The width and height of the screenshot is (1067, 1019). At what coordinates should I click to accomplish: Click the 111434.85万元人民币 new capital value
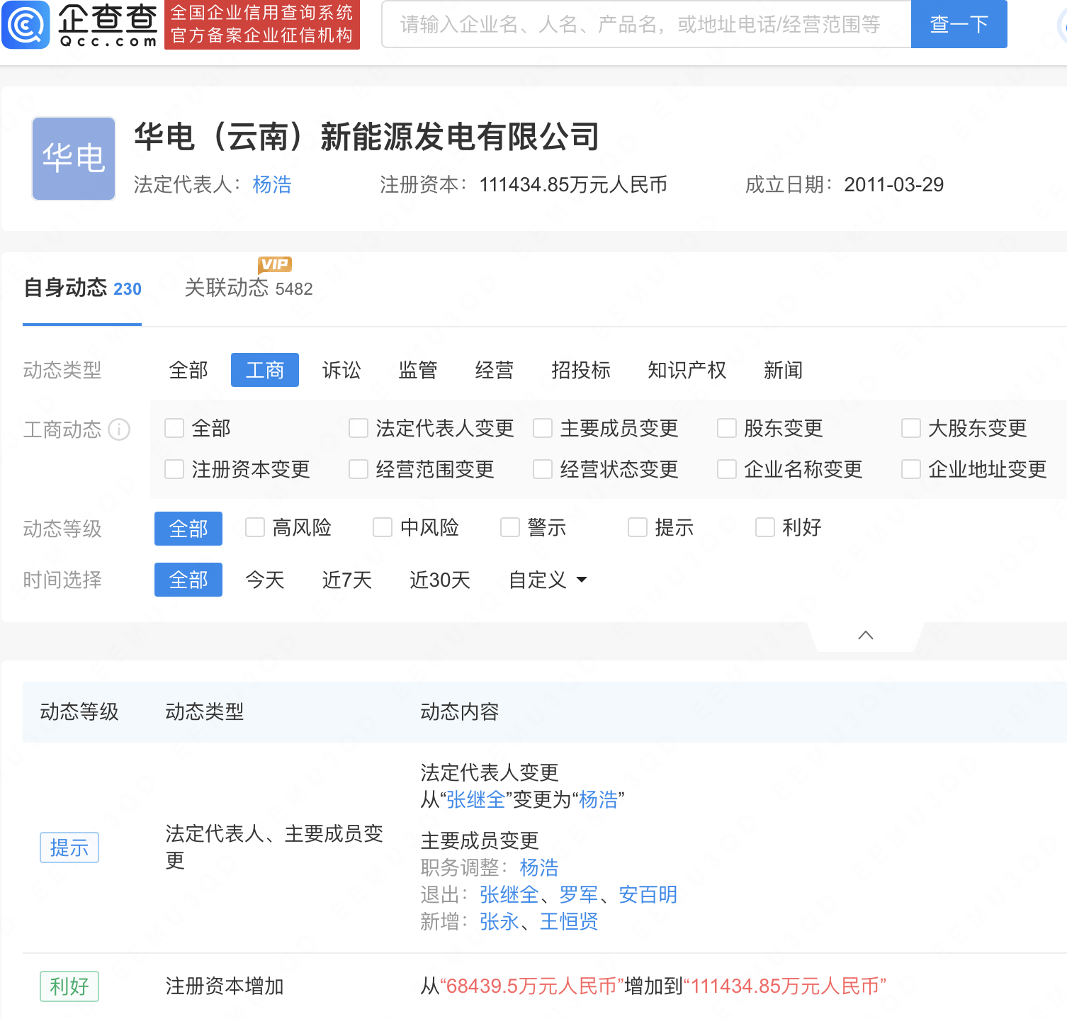785,986
